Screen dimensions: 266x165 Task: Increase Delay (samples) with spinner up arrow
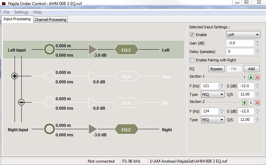coord(257,50)
